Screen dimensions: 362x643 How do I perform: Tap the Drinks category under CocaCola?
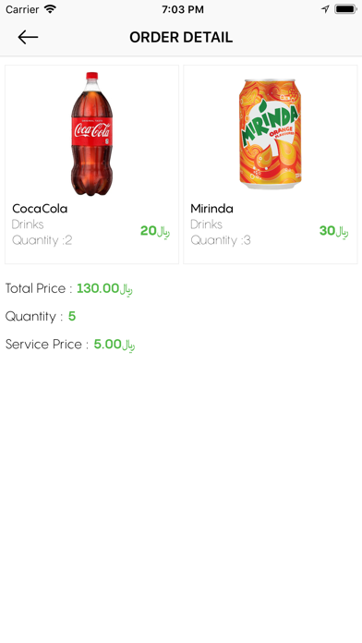coord(28,224)
